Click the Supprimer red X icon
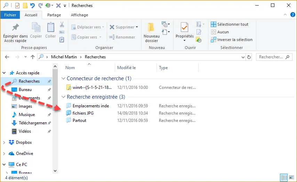 point(112,27)
